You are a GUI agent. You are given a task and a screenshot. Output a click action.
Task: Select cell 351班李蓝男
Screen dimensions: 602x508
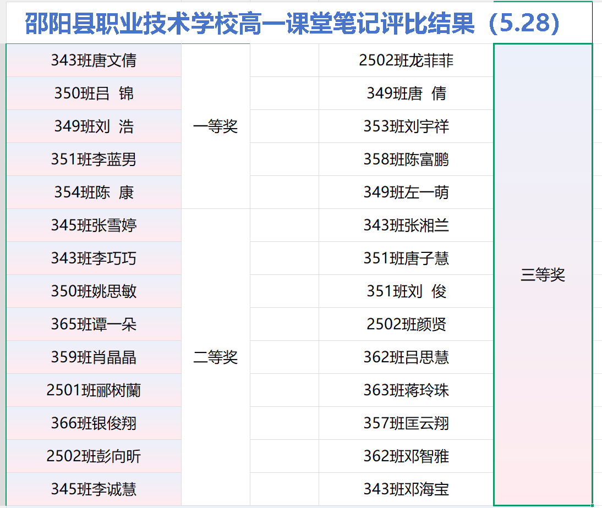[x=94, y=159]
